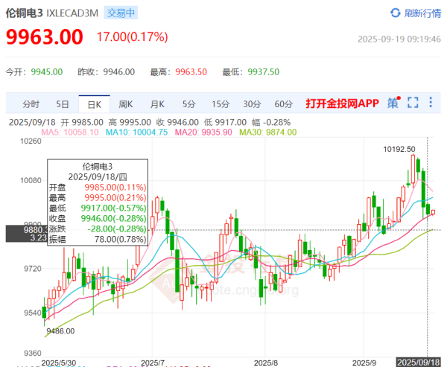Click the tooltip 最高 9995.00(0.21%) row
Image resolution: width=447 pixels, height=367 pixels.
(98, 197)
